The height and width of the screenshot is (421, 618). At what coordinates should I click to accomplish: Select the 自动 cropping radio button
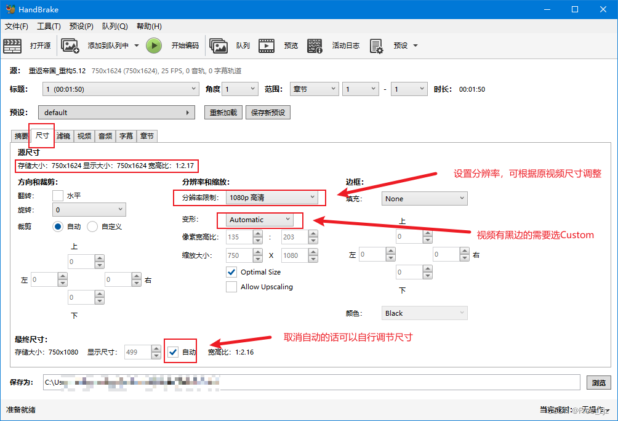click(58, 227)
